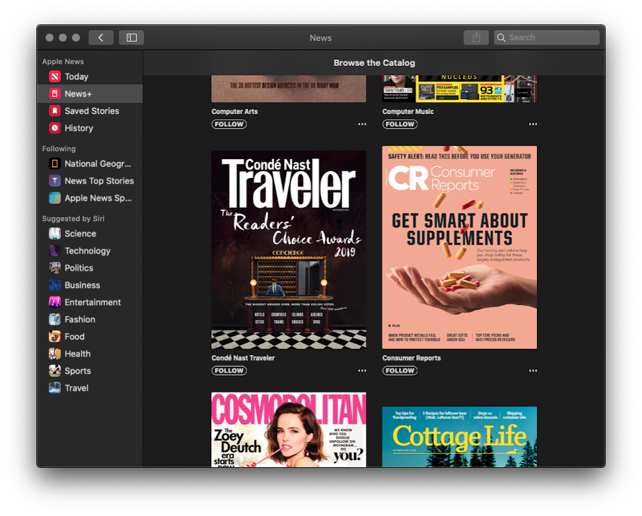The image size is (642, 516).
Task: Click the Sports topic label
Action: tap(78, 371)
